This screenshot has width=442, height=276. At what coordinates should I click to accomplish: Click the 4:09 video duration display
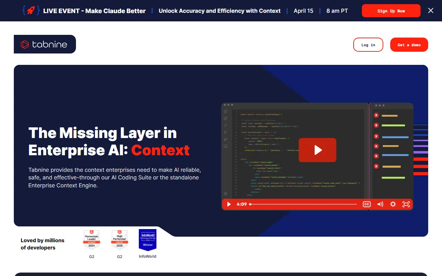pos(242,204)
